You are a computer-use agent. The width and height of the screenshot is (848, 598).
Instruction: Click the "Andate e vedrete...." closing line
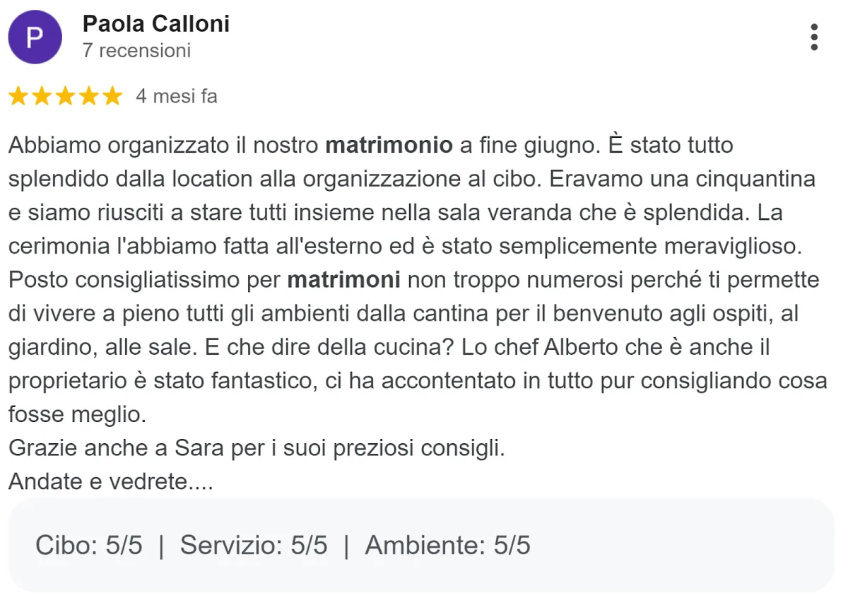(111, 482)
